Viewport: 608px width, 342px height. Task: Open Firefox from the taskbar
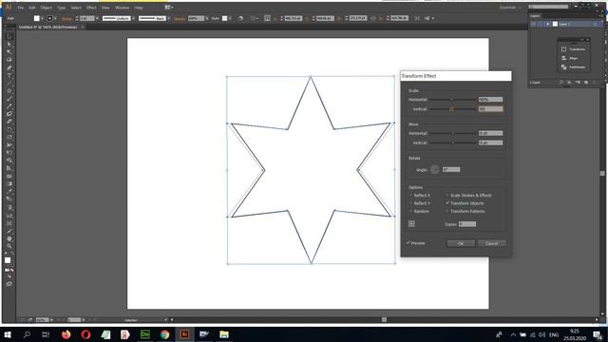pos(66,334)
